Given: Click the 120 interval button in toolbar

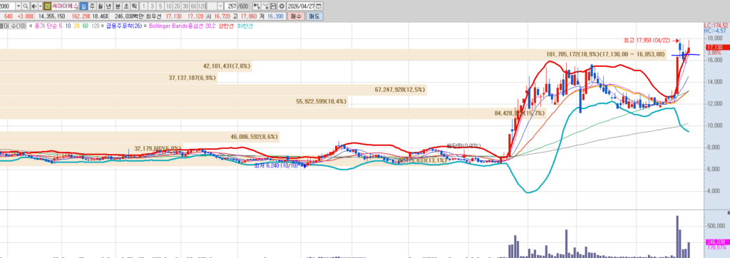Looking at the screenshot, I should pyautogui.click(x=202, y=6).
